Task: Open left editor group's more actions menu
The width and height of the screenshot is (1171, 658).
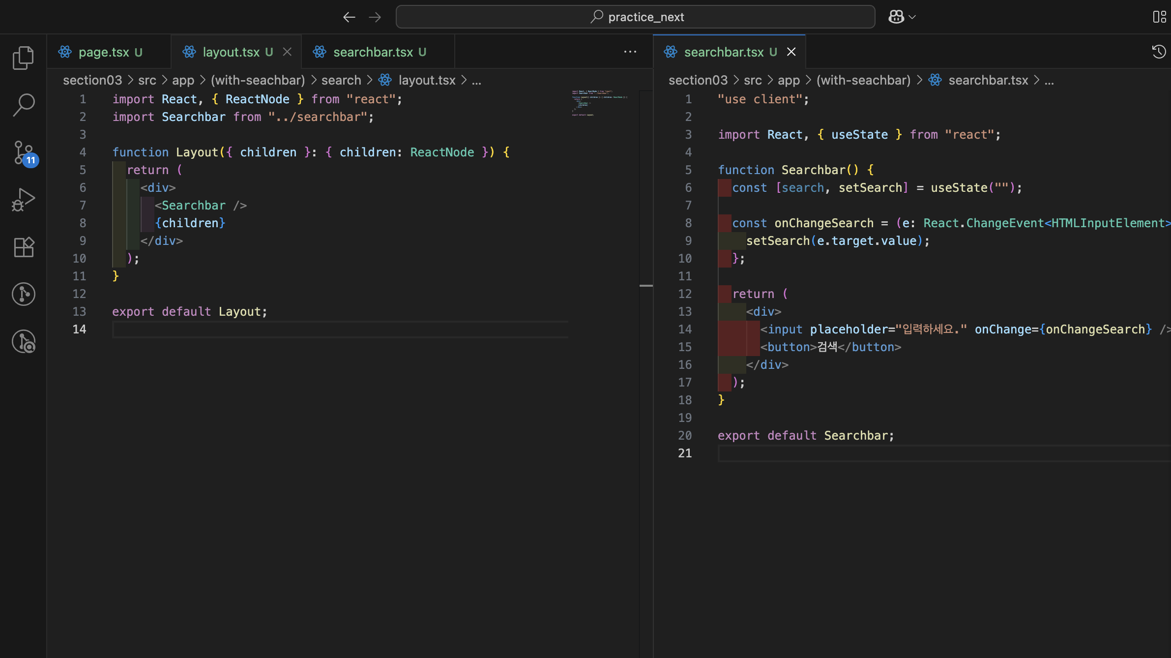Action: pos(630,52)
